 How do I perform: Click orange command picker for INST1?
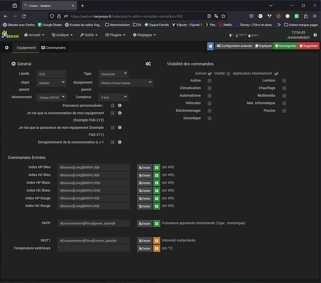tap(157, 241)
